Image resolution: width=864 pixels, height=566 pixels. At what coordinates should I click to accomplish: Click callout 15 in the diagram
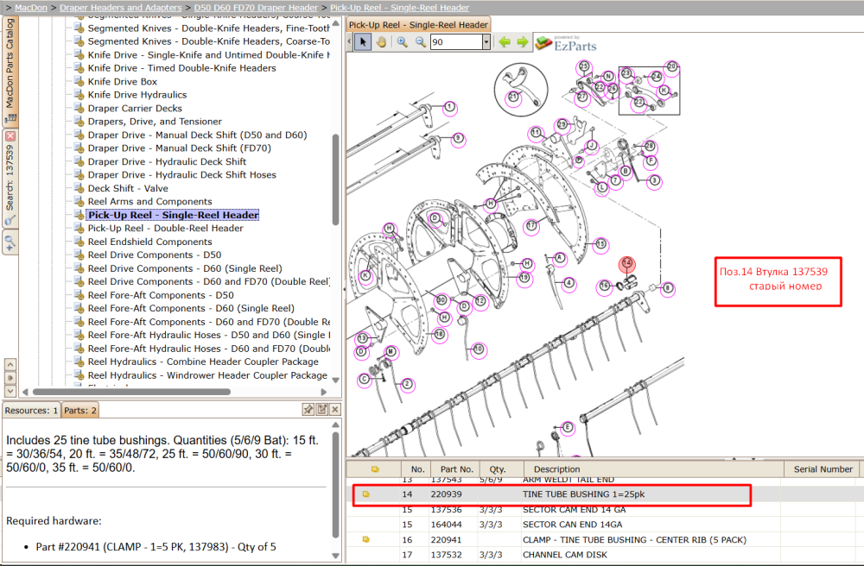(600, 243)
